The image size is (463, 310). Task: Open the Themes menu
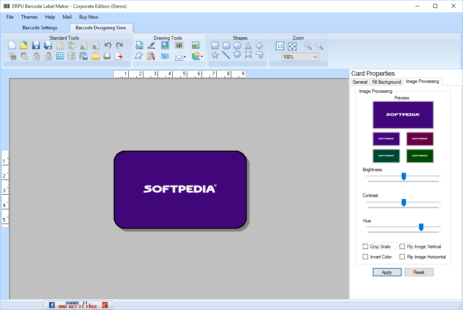click(29, 17)
